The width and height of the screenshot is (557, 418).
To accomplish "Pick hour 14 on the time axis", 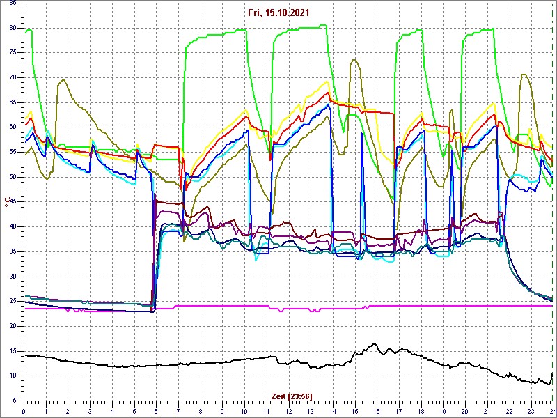I will pyautogui.click(x=332, y=411).
